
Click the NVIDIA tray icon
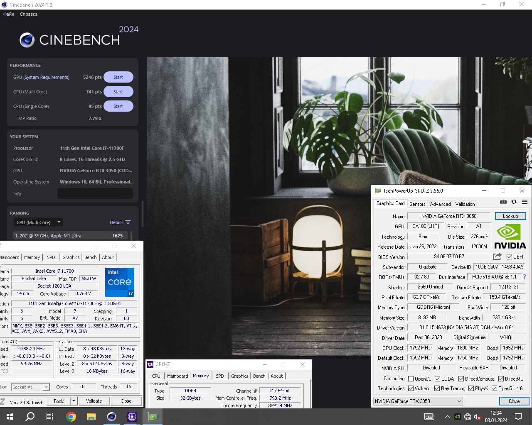pyautogui.click(x=457, y=417)
